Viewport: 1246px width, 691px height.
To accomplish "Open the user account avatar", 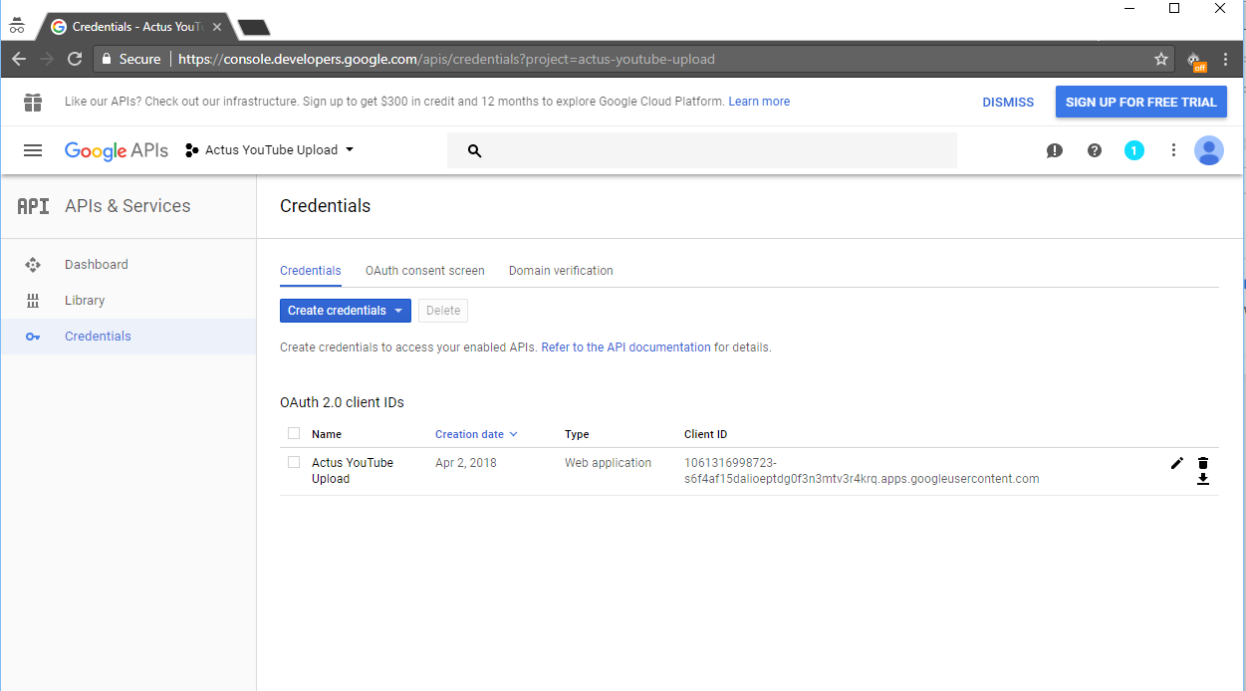I will 1208,150.
